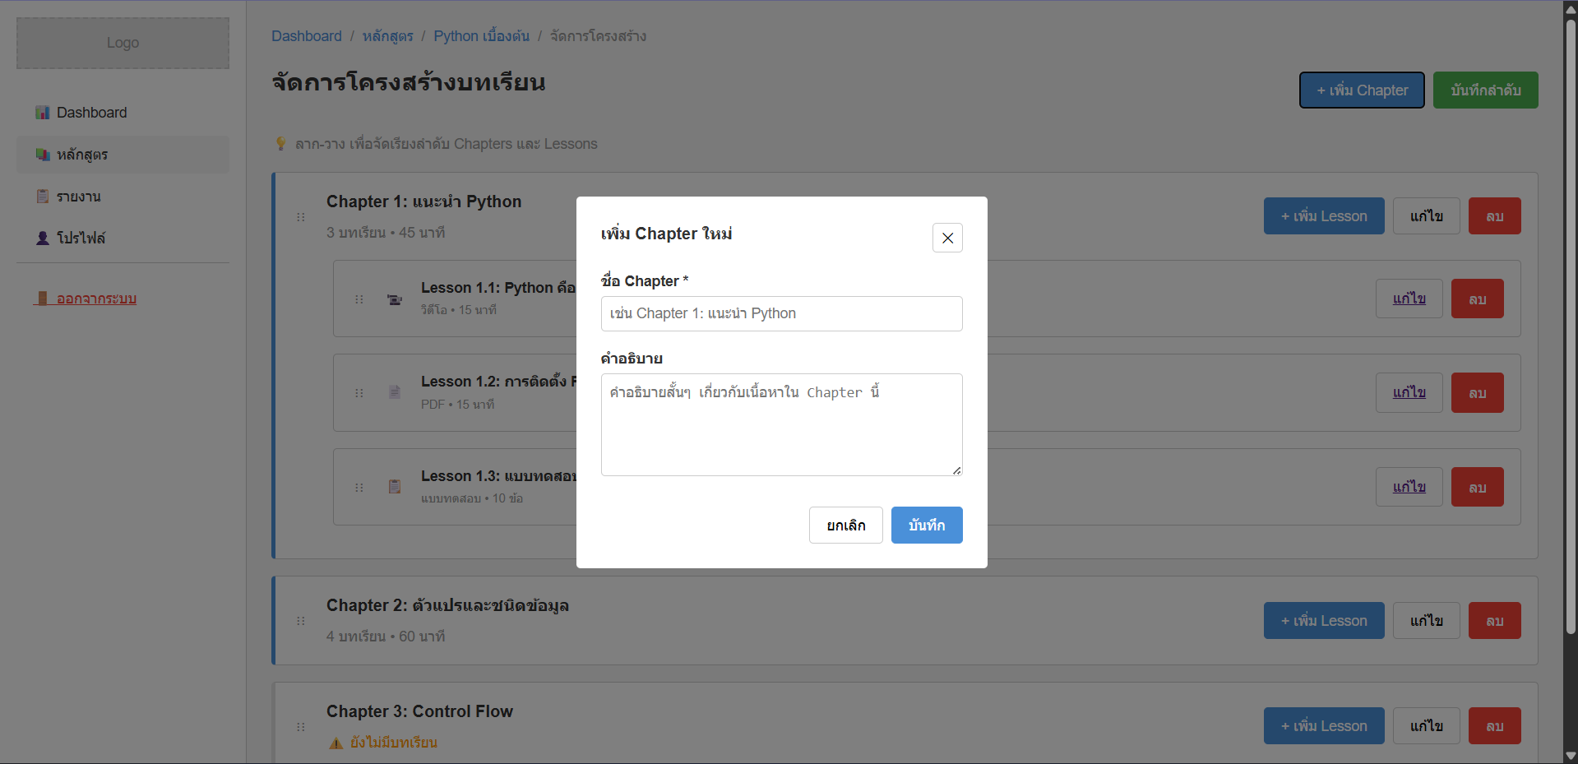1578x764 pixels.
Task: Click ยกเลิก to cancel the dialog
Action: 845,525
